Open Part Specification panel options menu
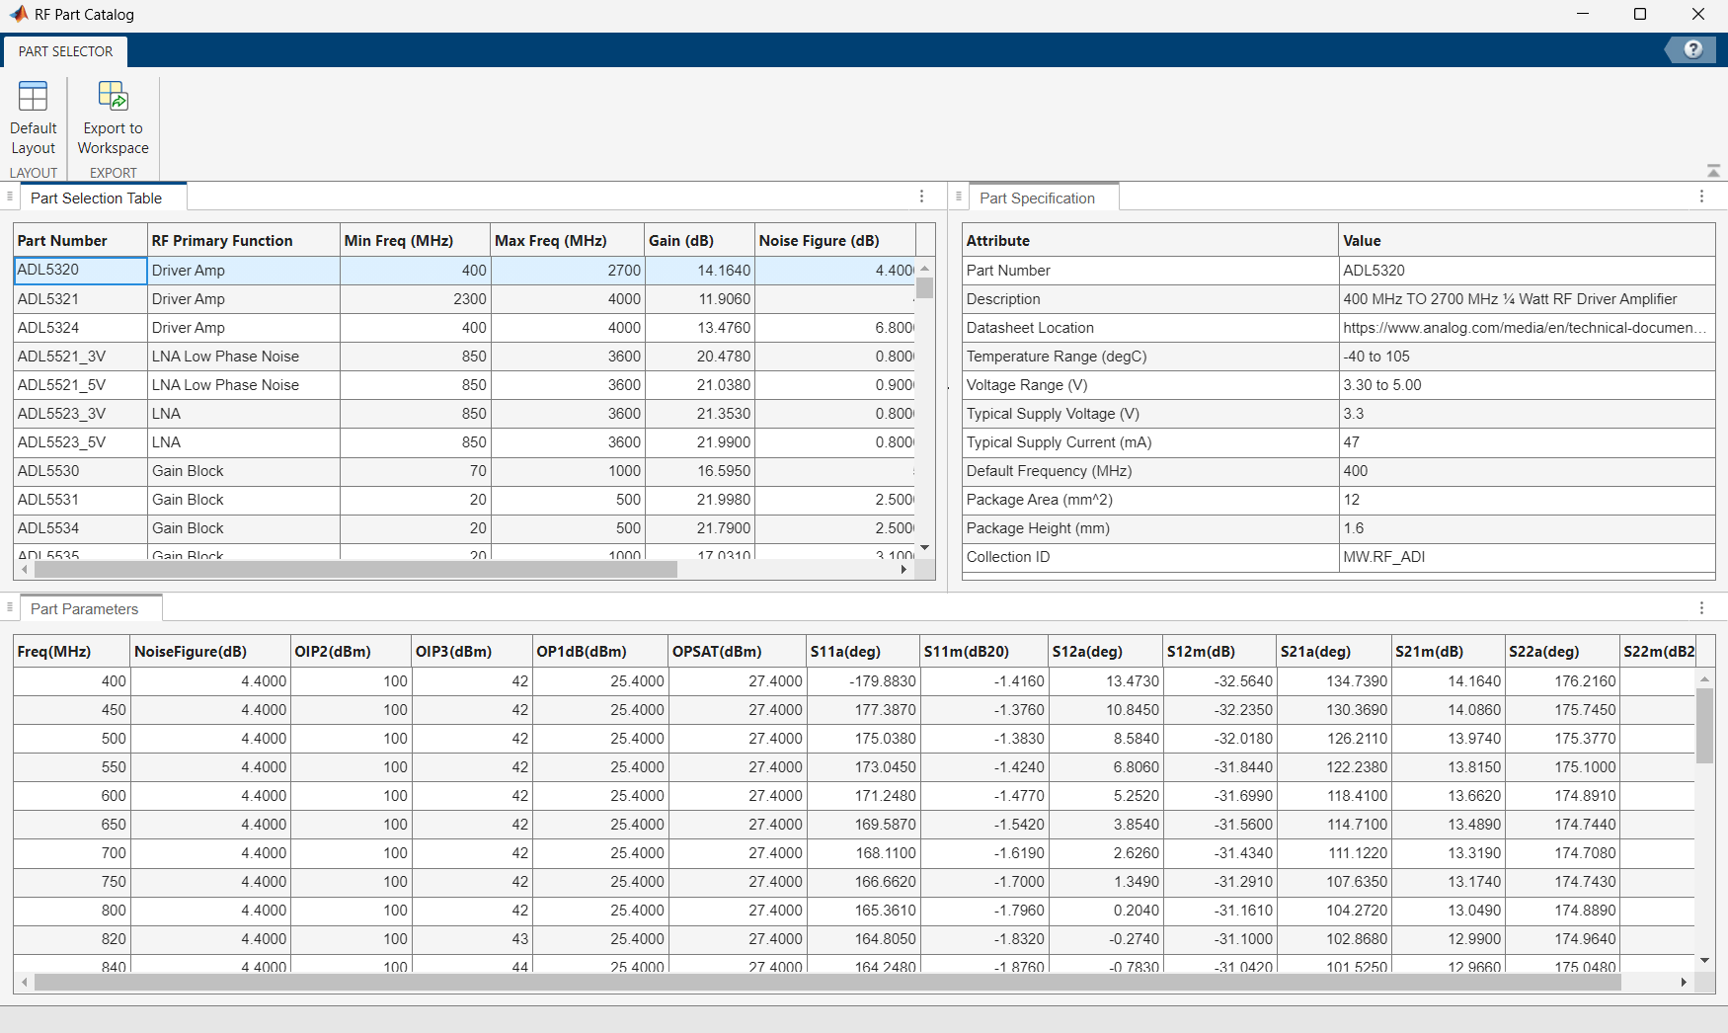 tap(1701, 198)
